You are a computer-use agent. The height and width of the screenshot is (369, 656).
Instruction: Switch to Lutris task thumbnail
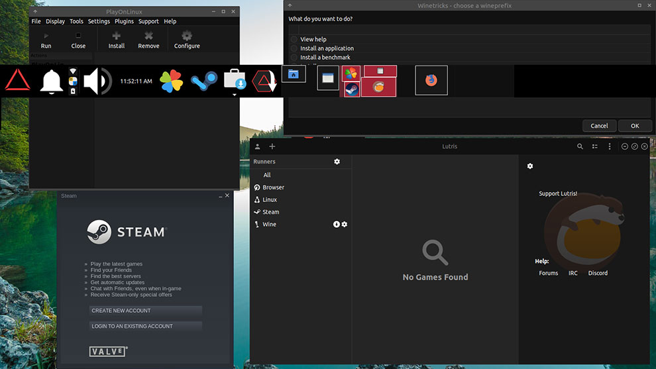coord(378,87)
